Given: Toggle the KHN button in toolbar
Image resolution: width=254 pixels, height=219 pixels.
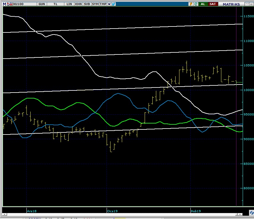Looking at the screenshot, I should [x=78, y=4].
